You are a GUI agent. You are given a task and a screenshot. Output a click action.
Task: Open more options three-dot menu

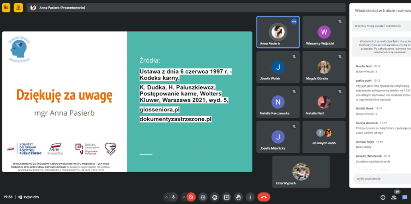250,197
